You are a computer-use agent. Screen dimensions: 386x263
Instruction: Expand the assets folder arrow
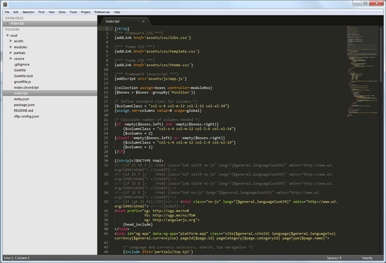(11, 41)
